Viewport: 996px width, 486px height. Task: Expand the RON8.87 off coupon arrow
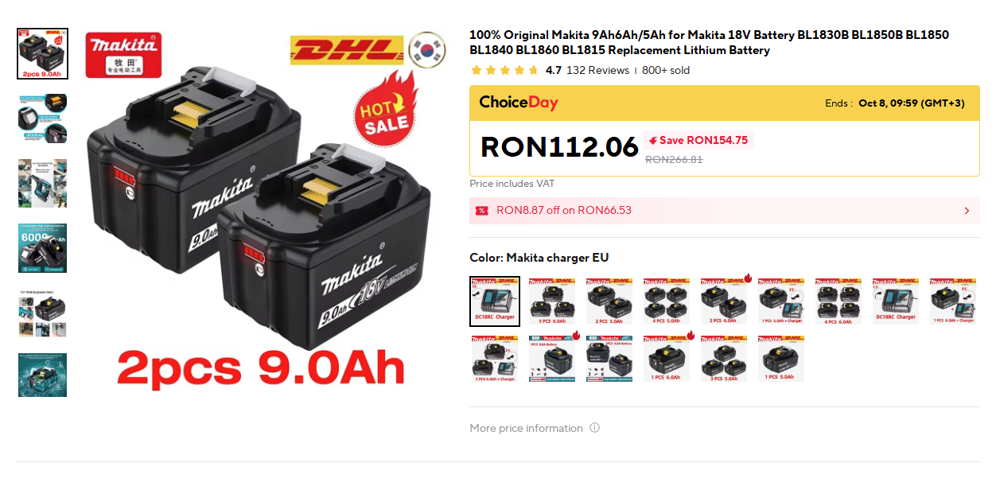(x=967, y=211)
